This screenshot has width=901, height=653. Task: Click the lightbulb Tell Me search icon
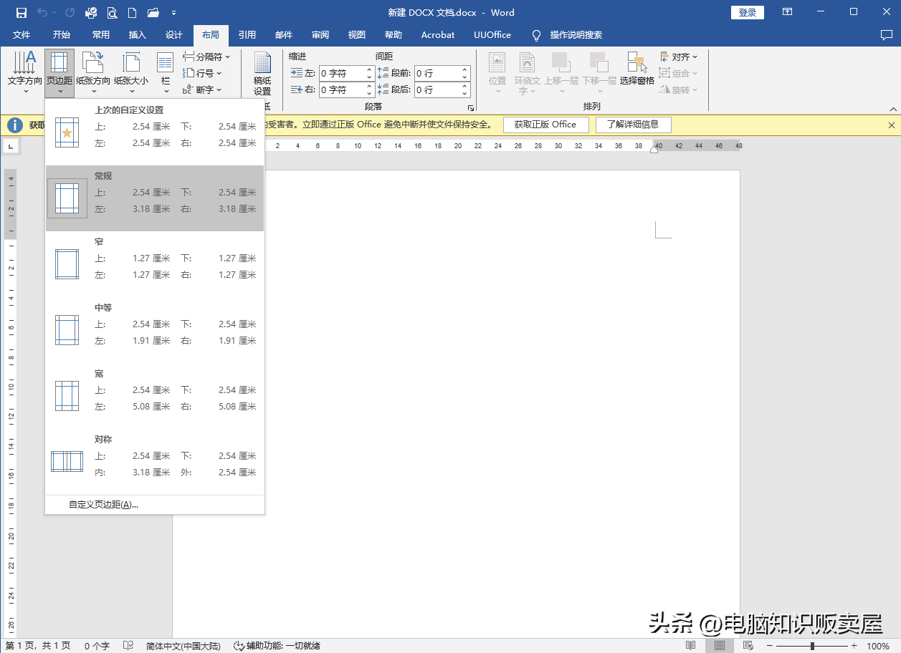pos(536,35)
